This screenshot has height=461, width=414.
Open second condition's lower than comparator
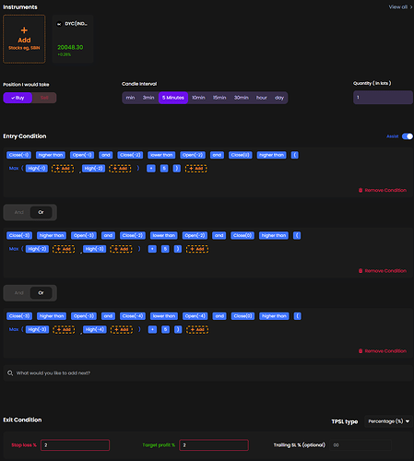pyautogui.click(x=164, y=235)
